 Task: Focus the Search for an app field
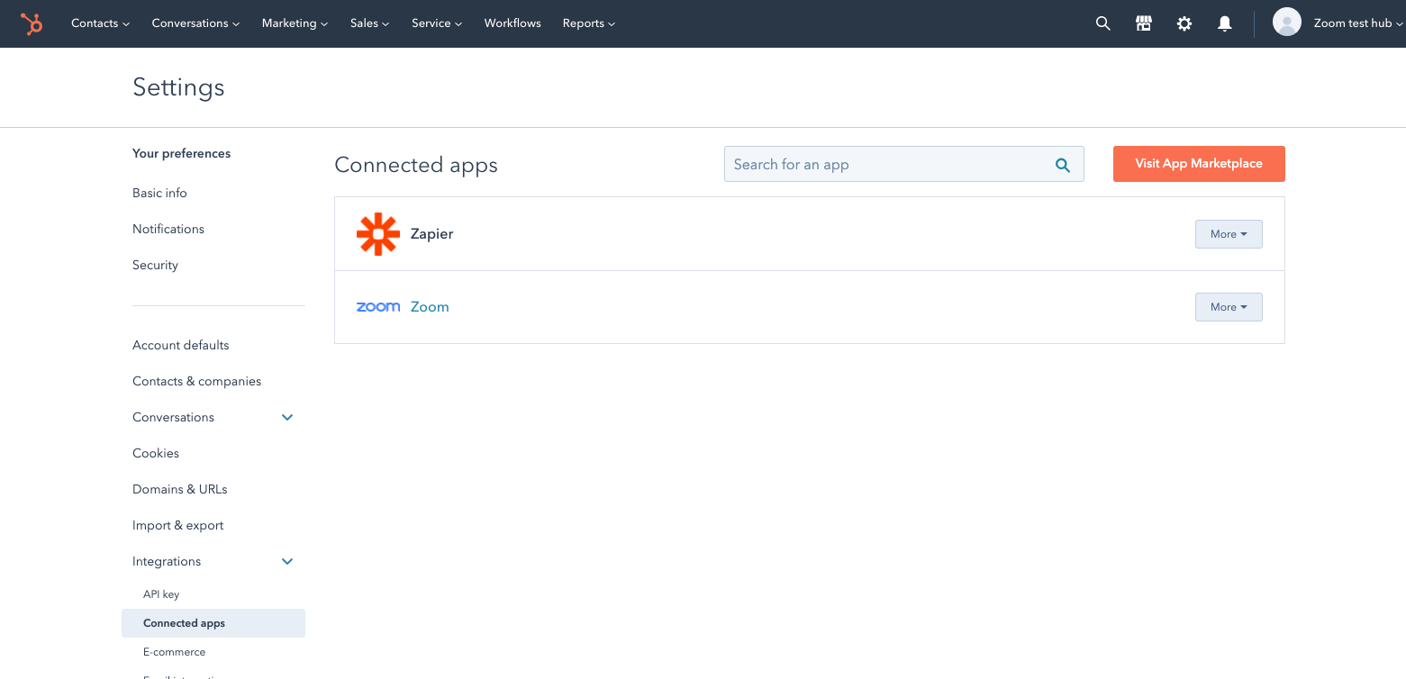(x=887, y=165)
